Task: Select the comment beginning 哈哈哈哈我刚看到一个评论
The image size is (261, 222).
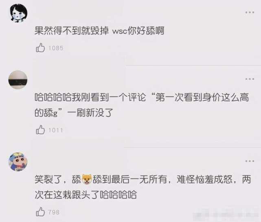Action: tap(142, 105)
